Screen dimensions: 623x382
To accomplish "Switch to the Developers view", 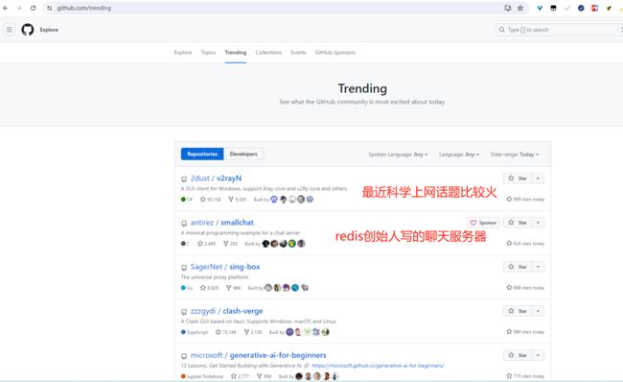I will (x=243, y=154).
